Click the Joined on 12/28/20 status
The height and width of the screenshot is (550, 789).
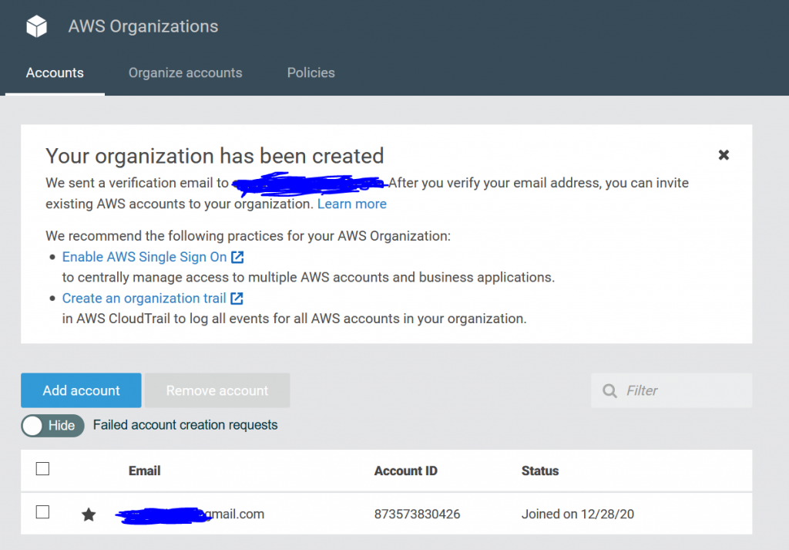click(578, 515)
